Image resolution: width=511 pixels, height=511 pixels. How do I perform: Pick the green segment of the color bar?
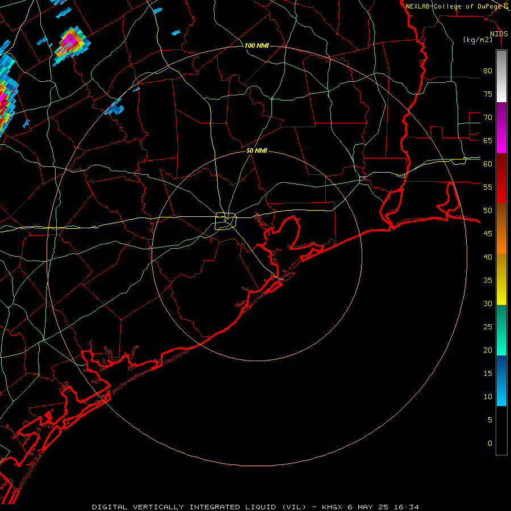[501, 330]
